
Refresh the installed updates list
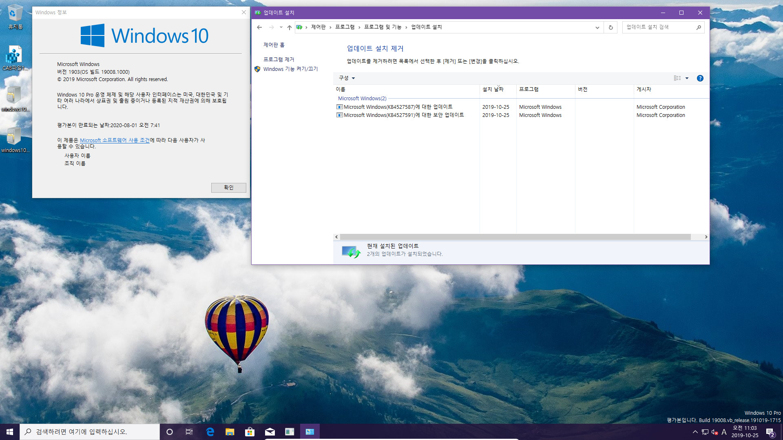[x=610, y=27]
